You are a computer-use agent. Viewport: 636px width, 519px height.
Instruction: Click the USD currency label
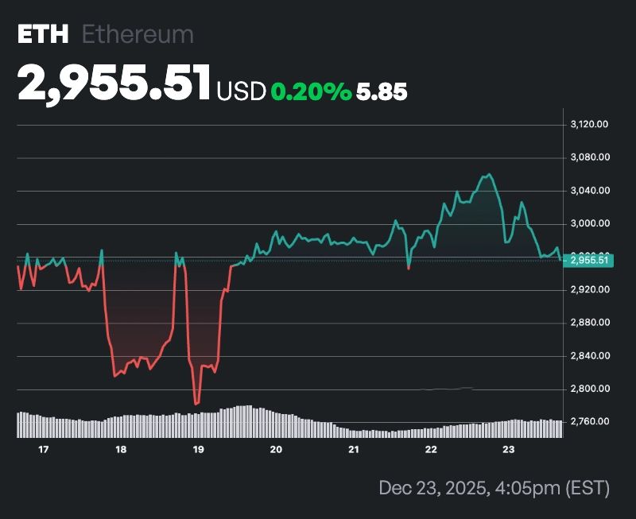(241, 91)
